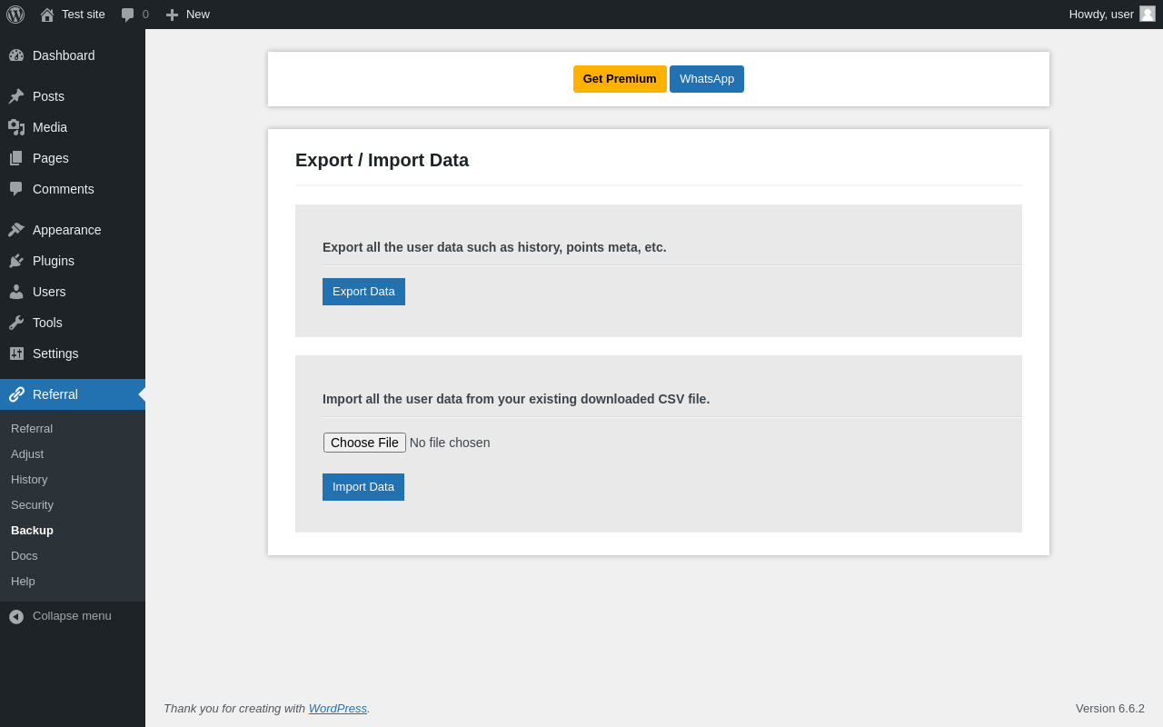1163x727 pixels.
Task: Click the Tools wrench icon
Action: [x=16, y=323]
